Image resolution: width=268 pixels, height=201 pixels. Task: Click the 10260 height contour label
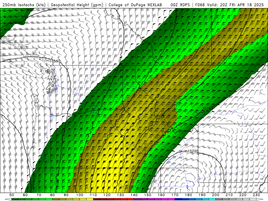(x=208, y=109)
